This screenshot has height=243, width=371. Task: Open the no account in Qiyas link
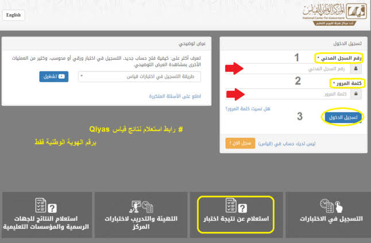coord(287,144)
